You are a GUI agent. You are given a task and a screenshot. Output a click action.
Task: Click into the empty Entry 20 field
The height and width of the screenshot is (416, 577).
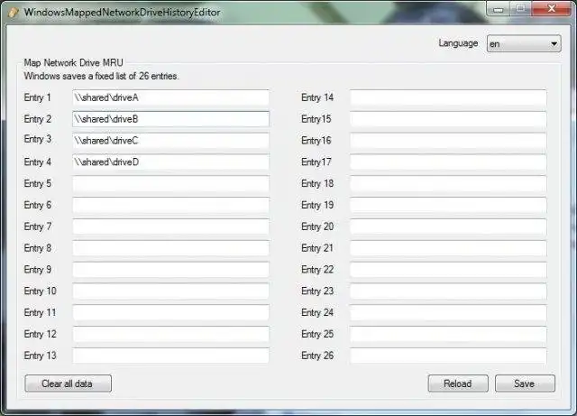(448, 226)
